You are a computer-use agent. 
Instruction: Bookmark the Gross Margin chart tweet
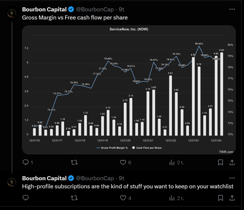(220, 162)
